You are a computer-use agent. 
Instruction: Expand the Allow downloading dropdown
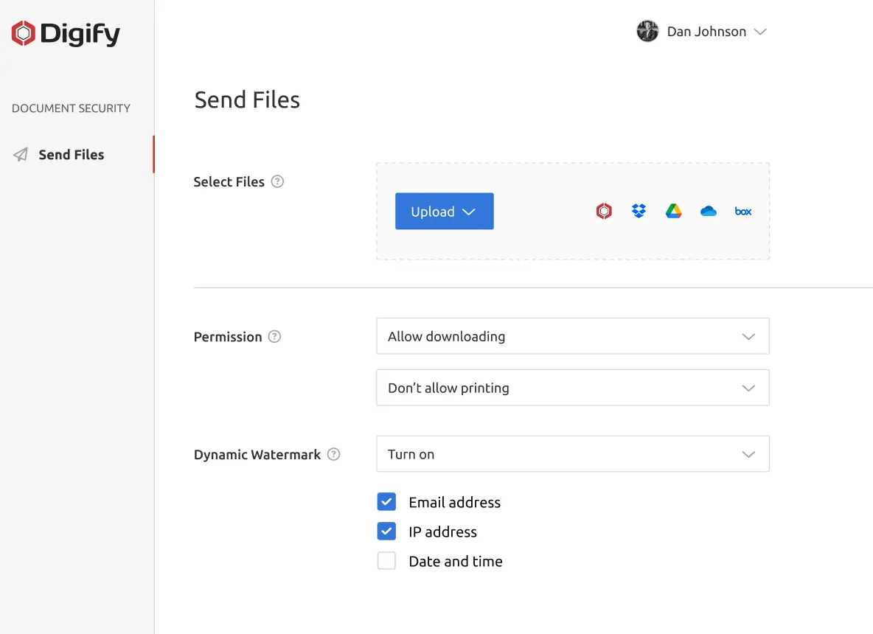pyautogui.click(x=572, y=336)
